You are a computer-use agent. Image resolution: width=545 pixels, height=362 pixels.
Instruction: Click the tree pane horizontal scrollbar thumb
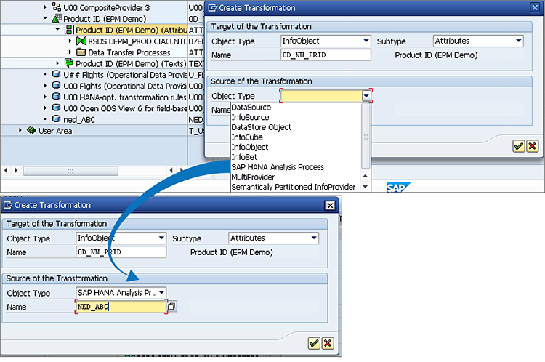tap(70, 171)
